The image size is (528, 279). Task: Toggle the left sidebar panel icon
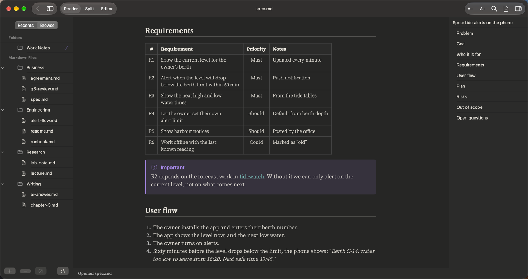pyautogui.click(x=50, y=9)
